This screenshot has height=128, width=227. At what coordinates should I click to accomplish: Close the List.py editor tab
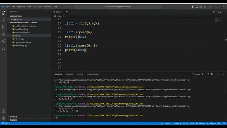(67, 12)
